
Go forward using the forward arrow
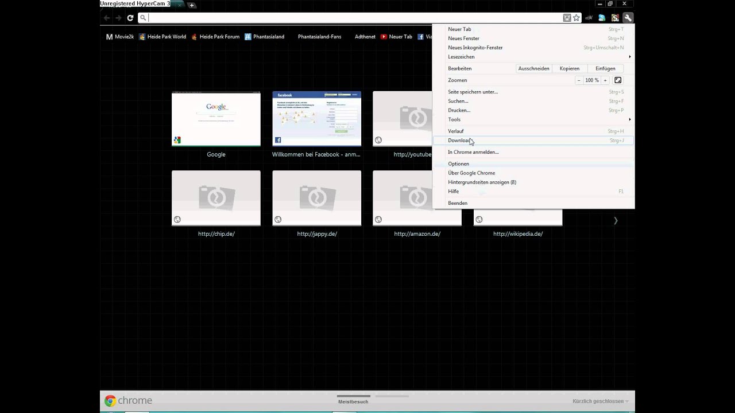tap(118, 18)
